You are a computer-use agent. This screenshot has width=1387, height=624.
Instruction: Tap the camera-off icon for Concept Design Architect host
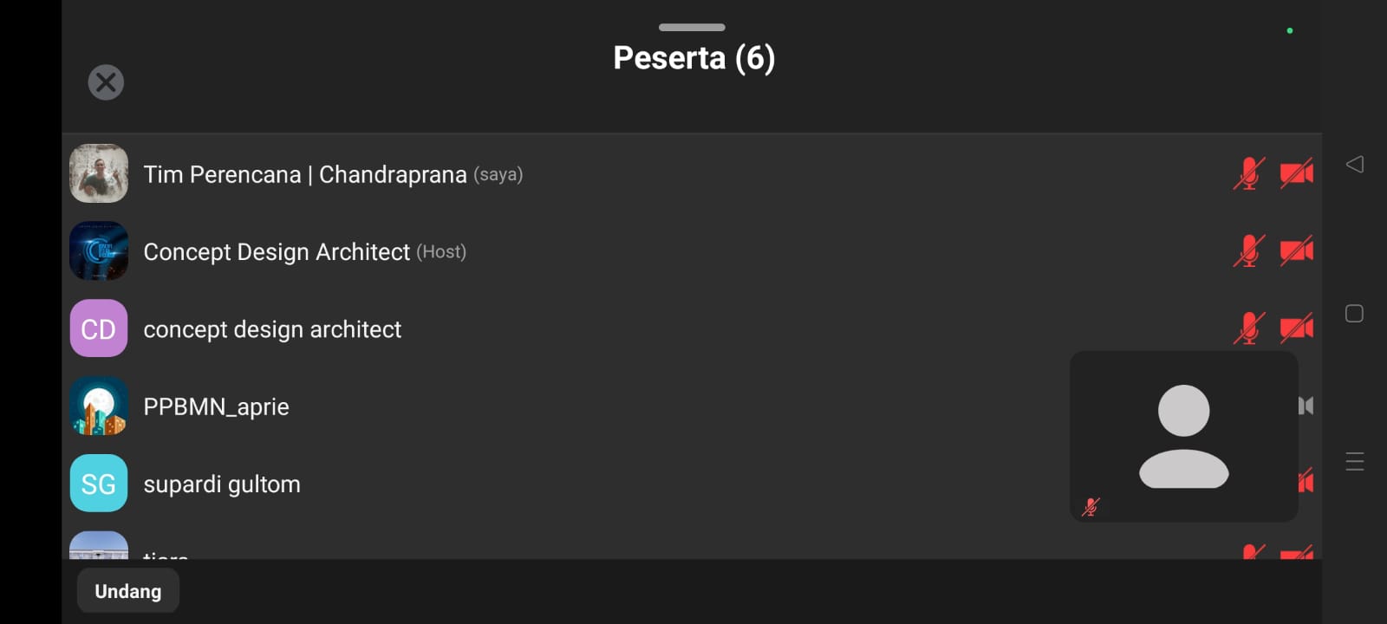(1296, 251)
